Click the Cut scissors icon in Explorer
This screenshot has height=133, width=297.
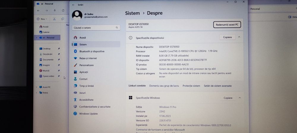click(x=54, y=19)
